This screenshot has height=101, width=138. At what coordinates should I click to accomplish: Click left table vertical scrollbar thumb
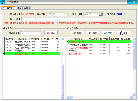[63, 80]
